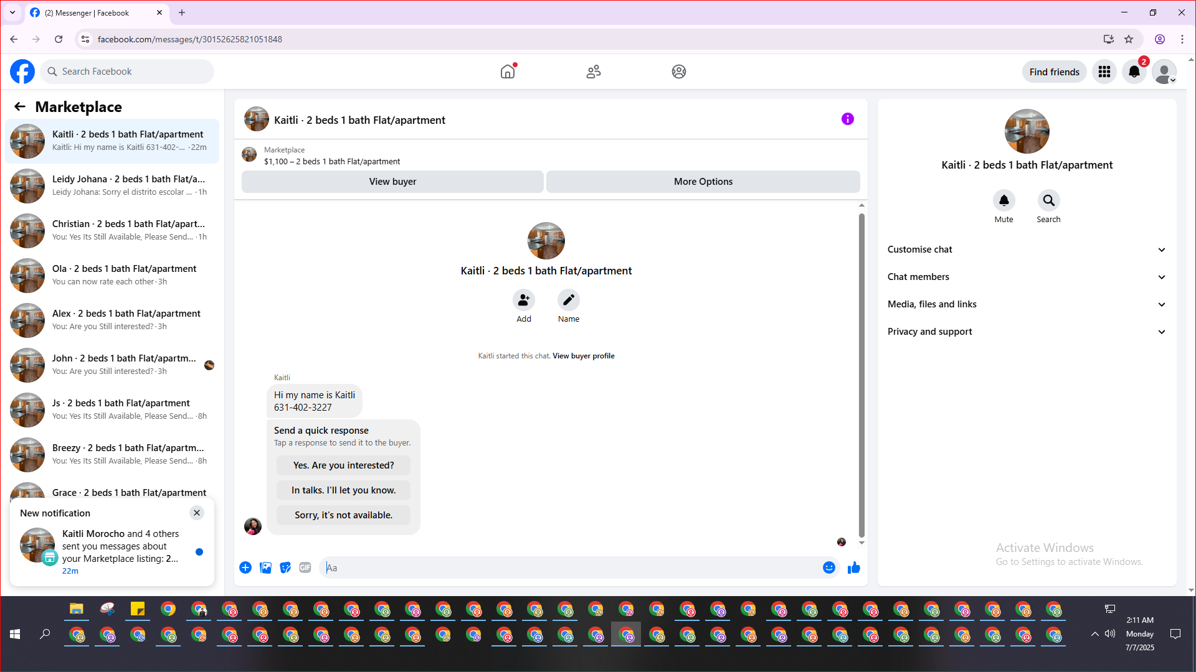Open the Facebook menu grid icon
The width and height of the screenshot is (1196, 672).
[1104, 72]
